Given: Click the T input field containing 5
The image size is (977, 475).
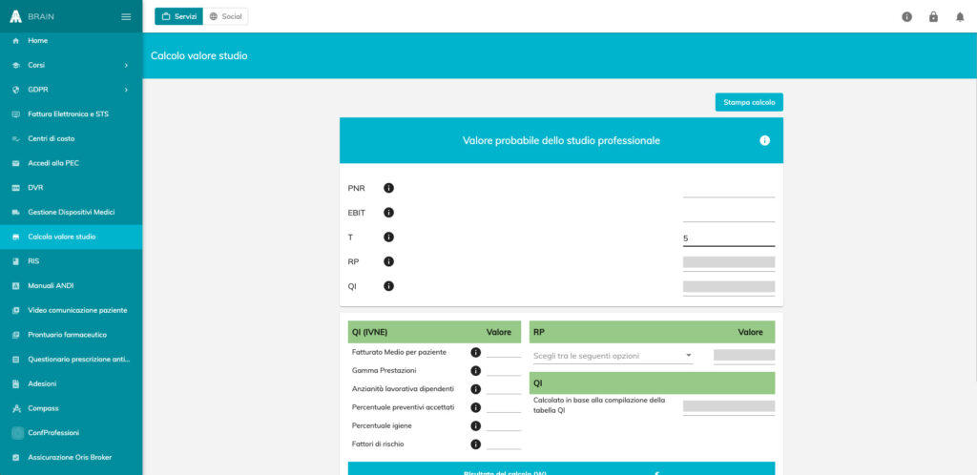Looking at the screenshot, I should click(728, 237).
